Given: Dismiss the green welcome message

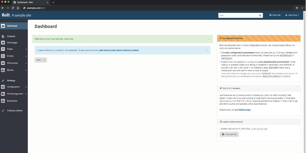Looking at the screenshot, I should 209,39.
